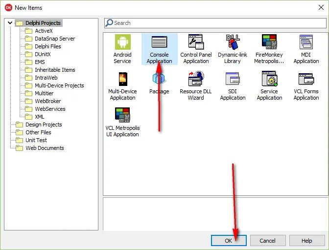The width and height of the screenshot is (329, 250).
Task: Open the WebServices category
Action: [x=45, y=109]
